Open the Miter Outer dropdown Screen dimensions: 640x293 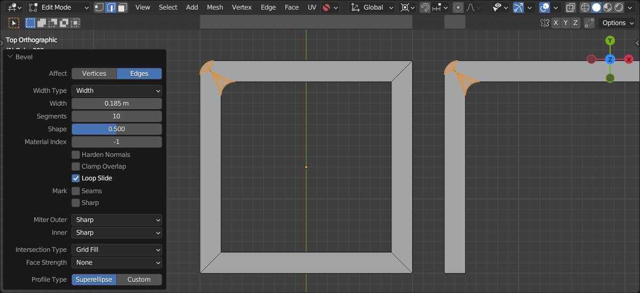point(117,220)
